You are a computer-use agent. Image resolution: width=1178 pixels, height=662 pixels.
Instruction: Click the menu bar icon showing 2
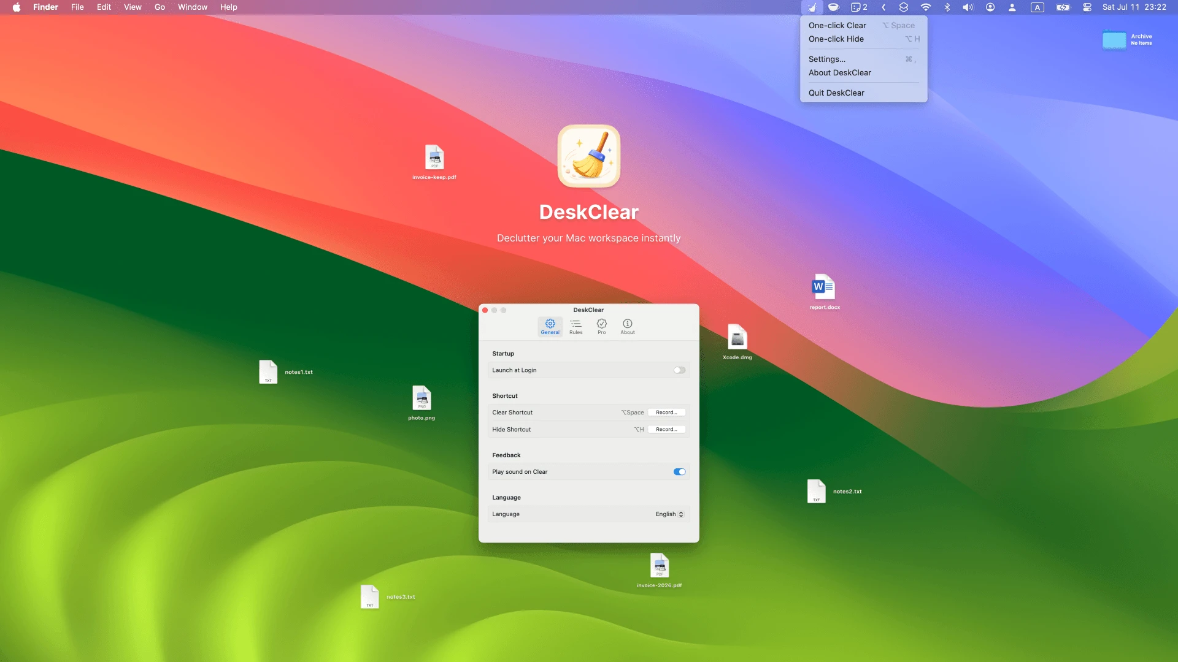click(859, 7)
